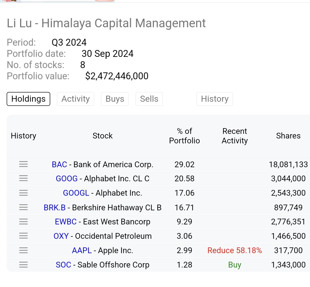Open East West Bancorp history icon
This screenshot has width=310, height=287.
point(24,222)
